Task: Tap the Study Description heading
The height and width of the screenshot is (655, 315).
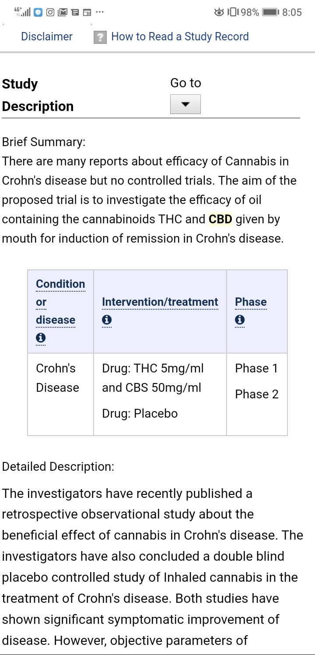Action: (38, 95)
